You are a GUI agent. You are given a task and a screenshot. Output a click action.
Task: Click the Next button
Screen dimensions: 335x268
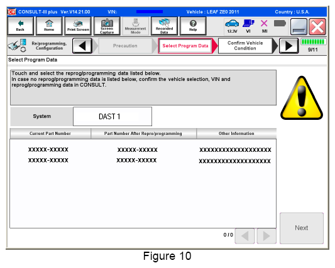302,228
